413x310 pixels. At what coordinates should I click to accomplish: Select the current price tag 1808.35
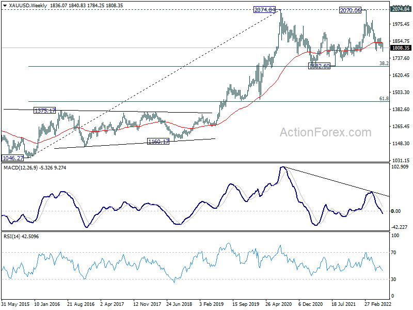point(401,48)
